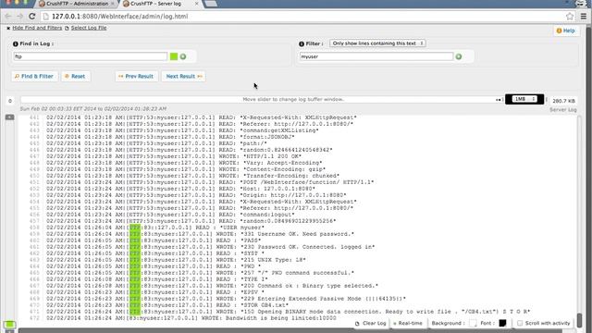Click the info icon beside Find in Log
Viewport: 592px width, 333px height.
click(x=16, y=43)
